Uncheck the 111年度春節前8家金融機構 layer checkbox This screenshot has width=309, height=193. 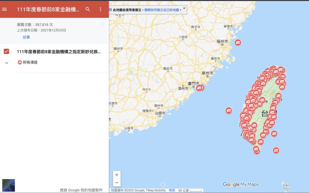pyautogui.click(x=6, y=51)
